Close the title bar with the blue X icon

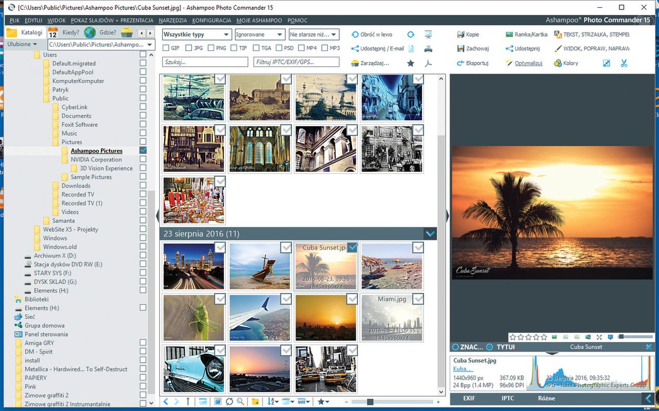tap(648, 347)
